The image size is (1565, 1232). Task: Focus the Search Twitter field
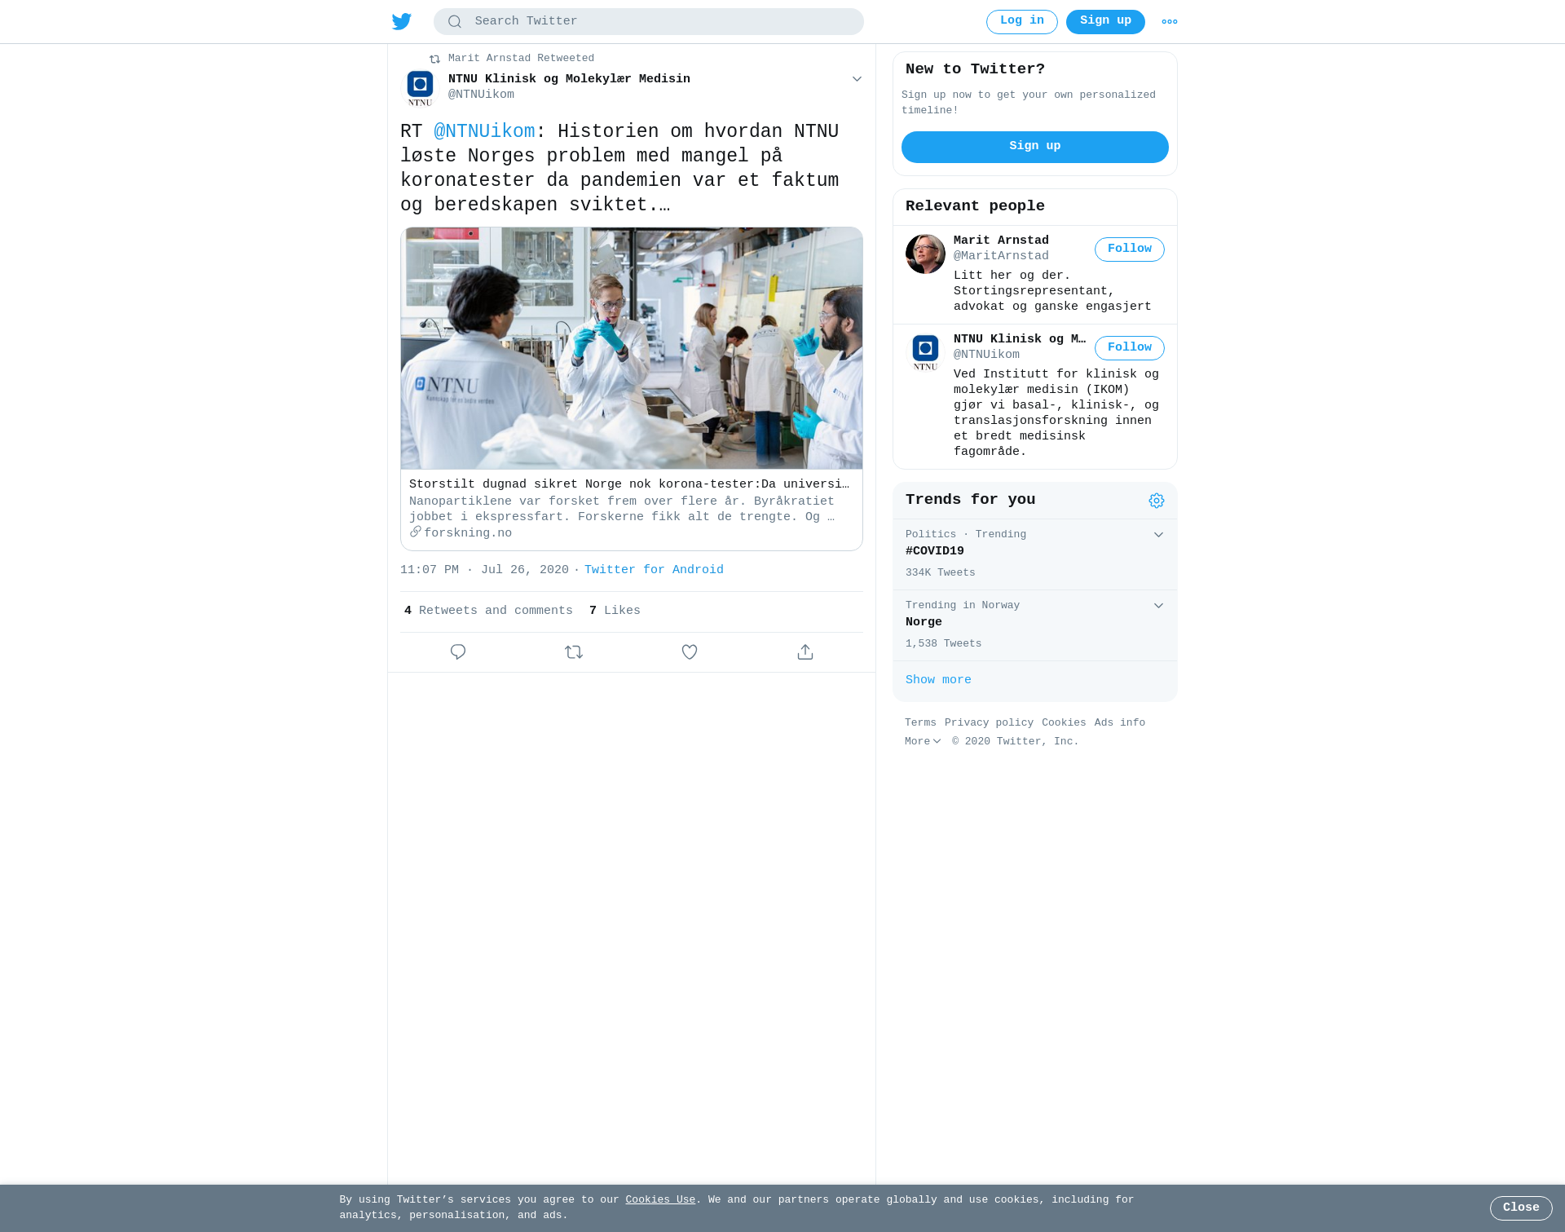click(x=649, y=22)
